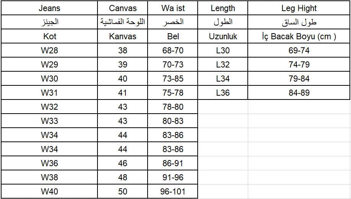Click the W28 size cell
Image resolution: width=351 pixels, height=199 pixels.
click(x=49, y=50)
